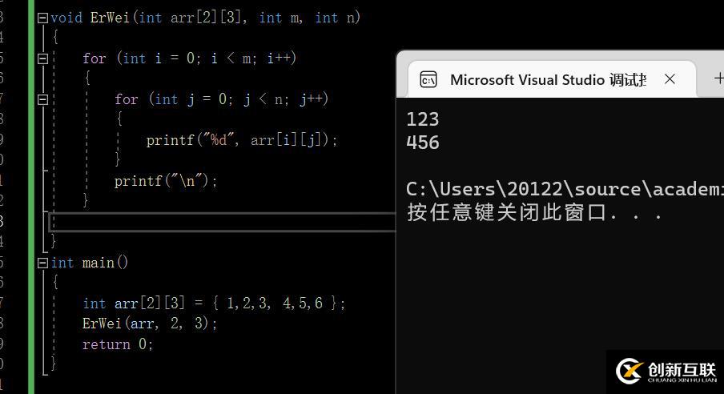Click the console output line 123
The width and height of the screenshot is (724, 394).
click(423, 119)
